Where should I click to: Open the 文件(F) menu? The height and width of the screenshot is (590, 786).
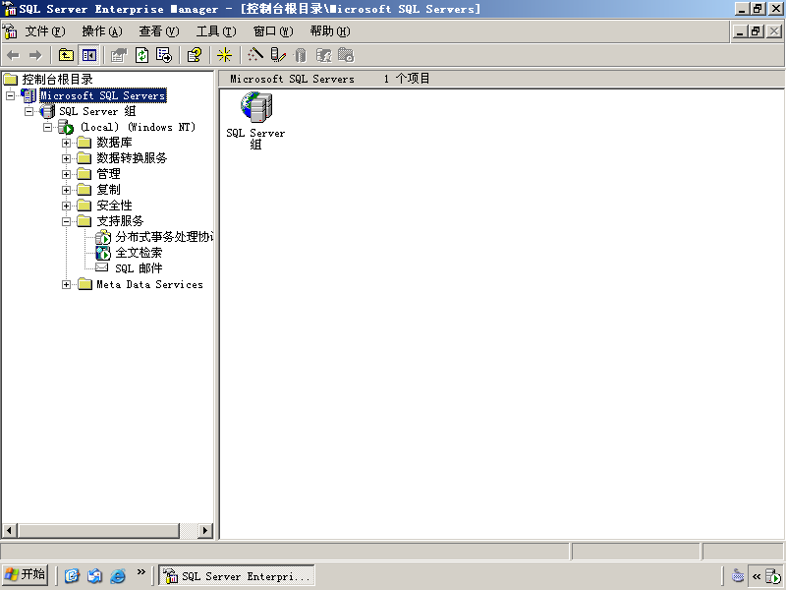pos(44,31)
